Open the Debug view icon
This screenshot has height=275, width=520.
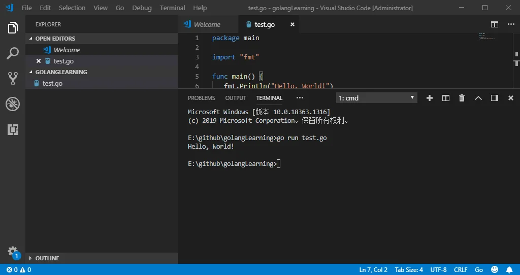pyautogui.click(x=13, y=104)
